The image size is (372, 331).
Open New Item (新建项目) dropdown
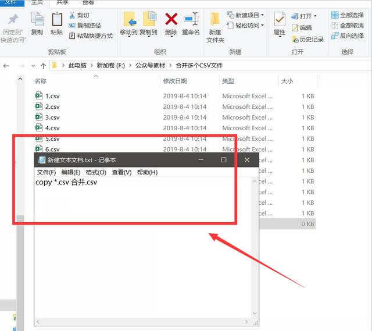tap(245, 15)
